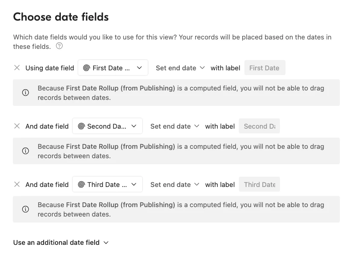Image resolution: width=348 pixels, height=253 pixels.
Task: Open the Third Date field dropdown
Action: tap(107, 184)
